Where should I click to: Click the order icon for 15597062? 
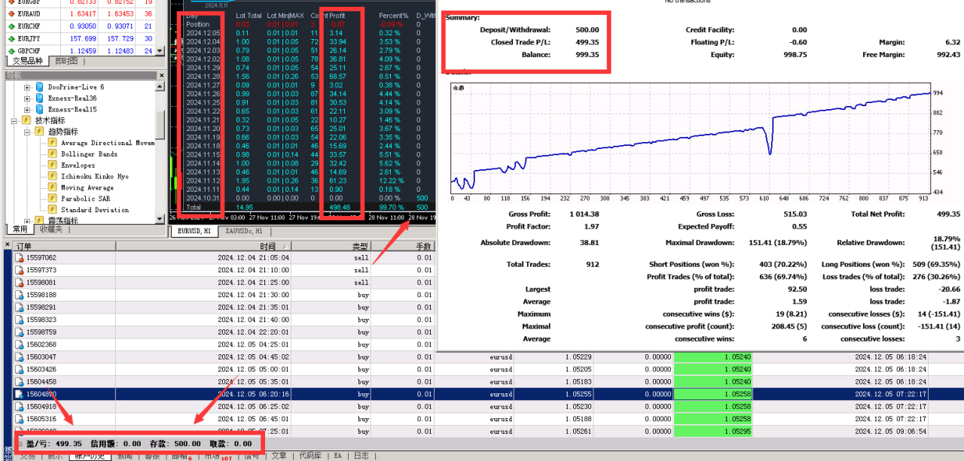click(x=19, y=258)
